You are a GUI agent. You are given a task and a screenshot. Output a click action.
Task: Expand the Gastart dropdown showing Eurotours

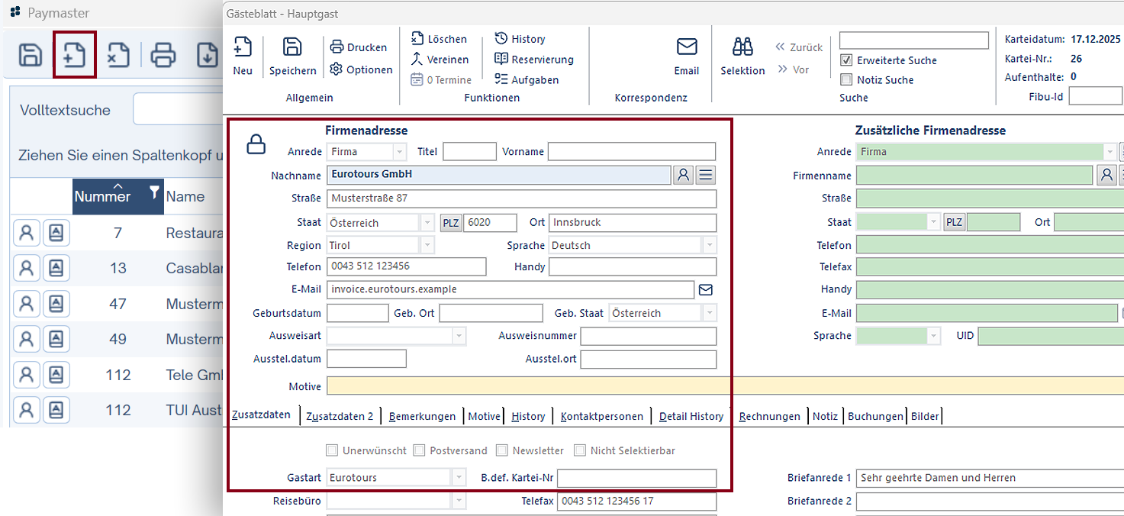point(459,478)
